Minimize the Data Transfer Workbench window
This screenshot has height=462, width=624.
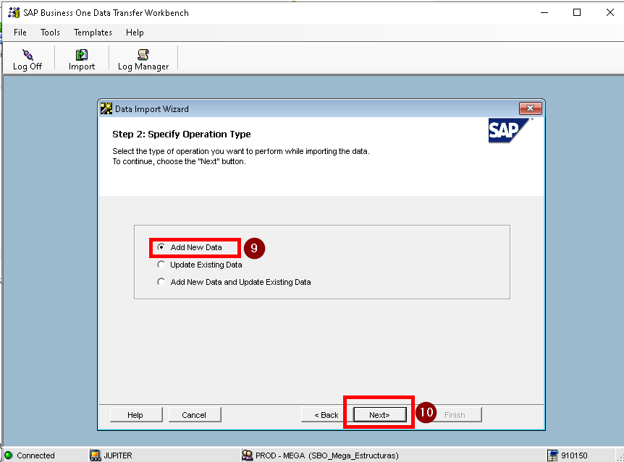pyautogui.click(x=544, y=13)
